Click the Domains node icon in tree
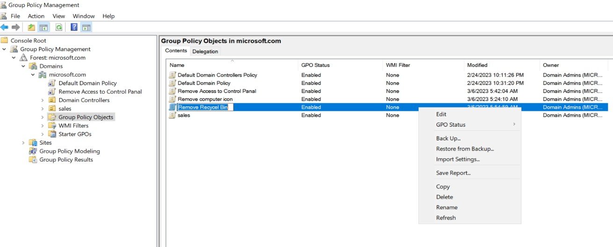The width and height of the screenshot is (613, 247). point(33,66)
